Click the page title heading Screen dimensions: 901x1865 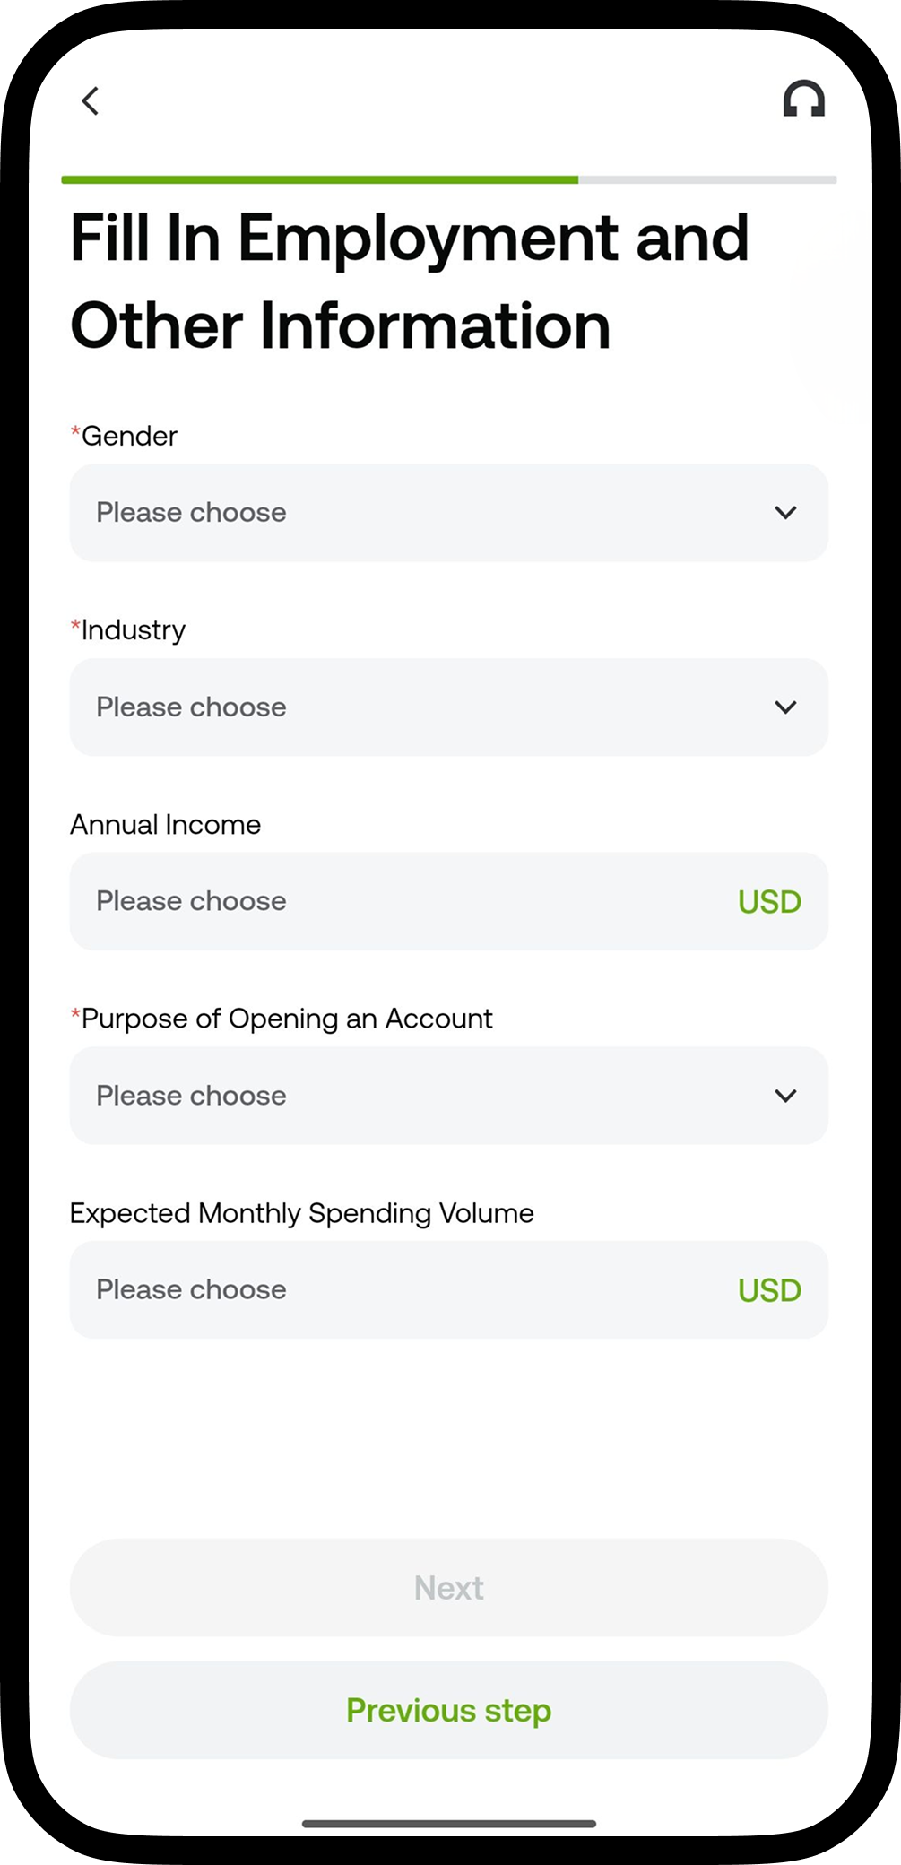410,282
